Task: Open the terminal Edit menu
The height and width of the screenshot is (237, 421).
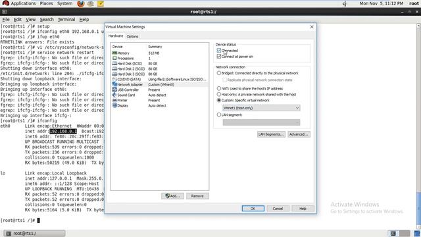Action: click(x=18, y=19)
